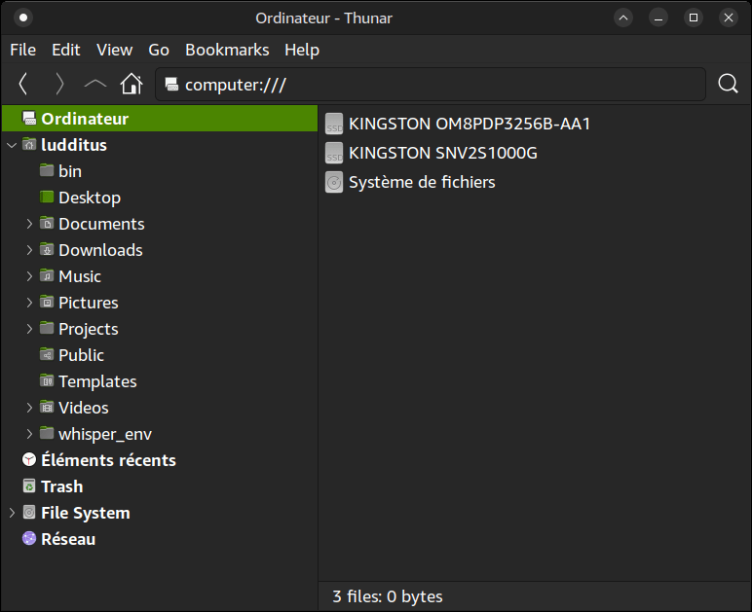Expand the Documents folder
Screen dimensions: 752x612
[x=29, y=224]
